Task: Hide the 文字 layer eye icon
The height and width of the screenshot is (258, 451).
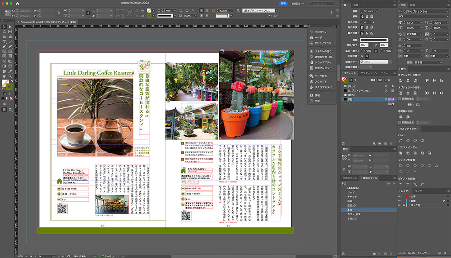Action: (400, 196)
